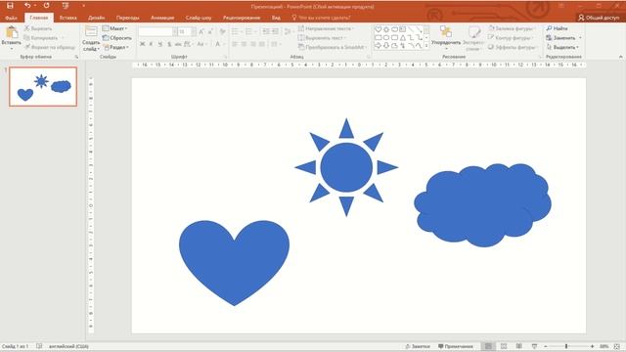
Task: Click the Tell Me search box with lightbulb
Action: (322, 18)
